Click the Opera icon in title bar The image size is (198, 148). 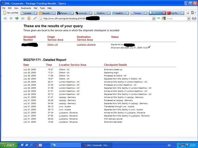(3, 3)
